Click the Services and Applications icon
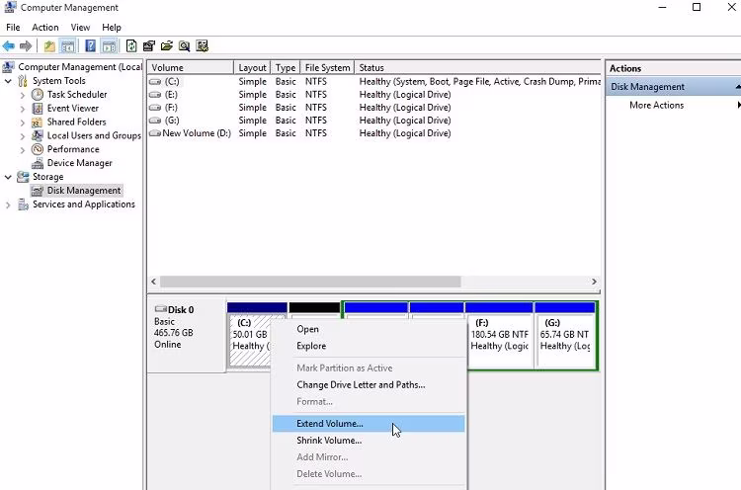 (x=23, y=204)
